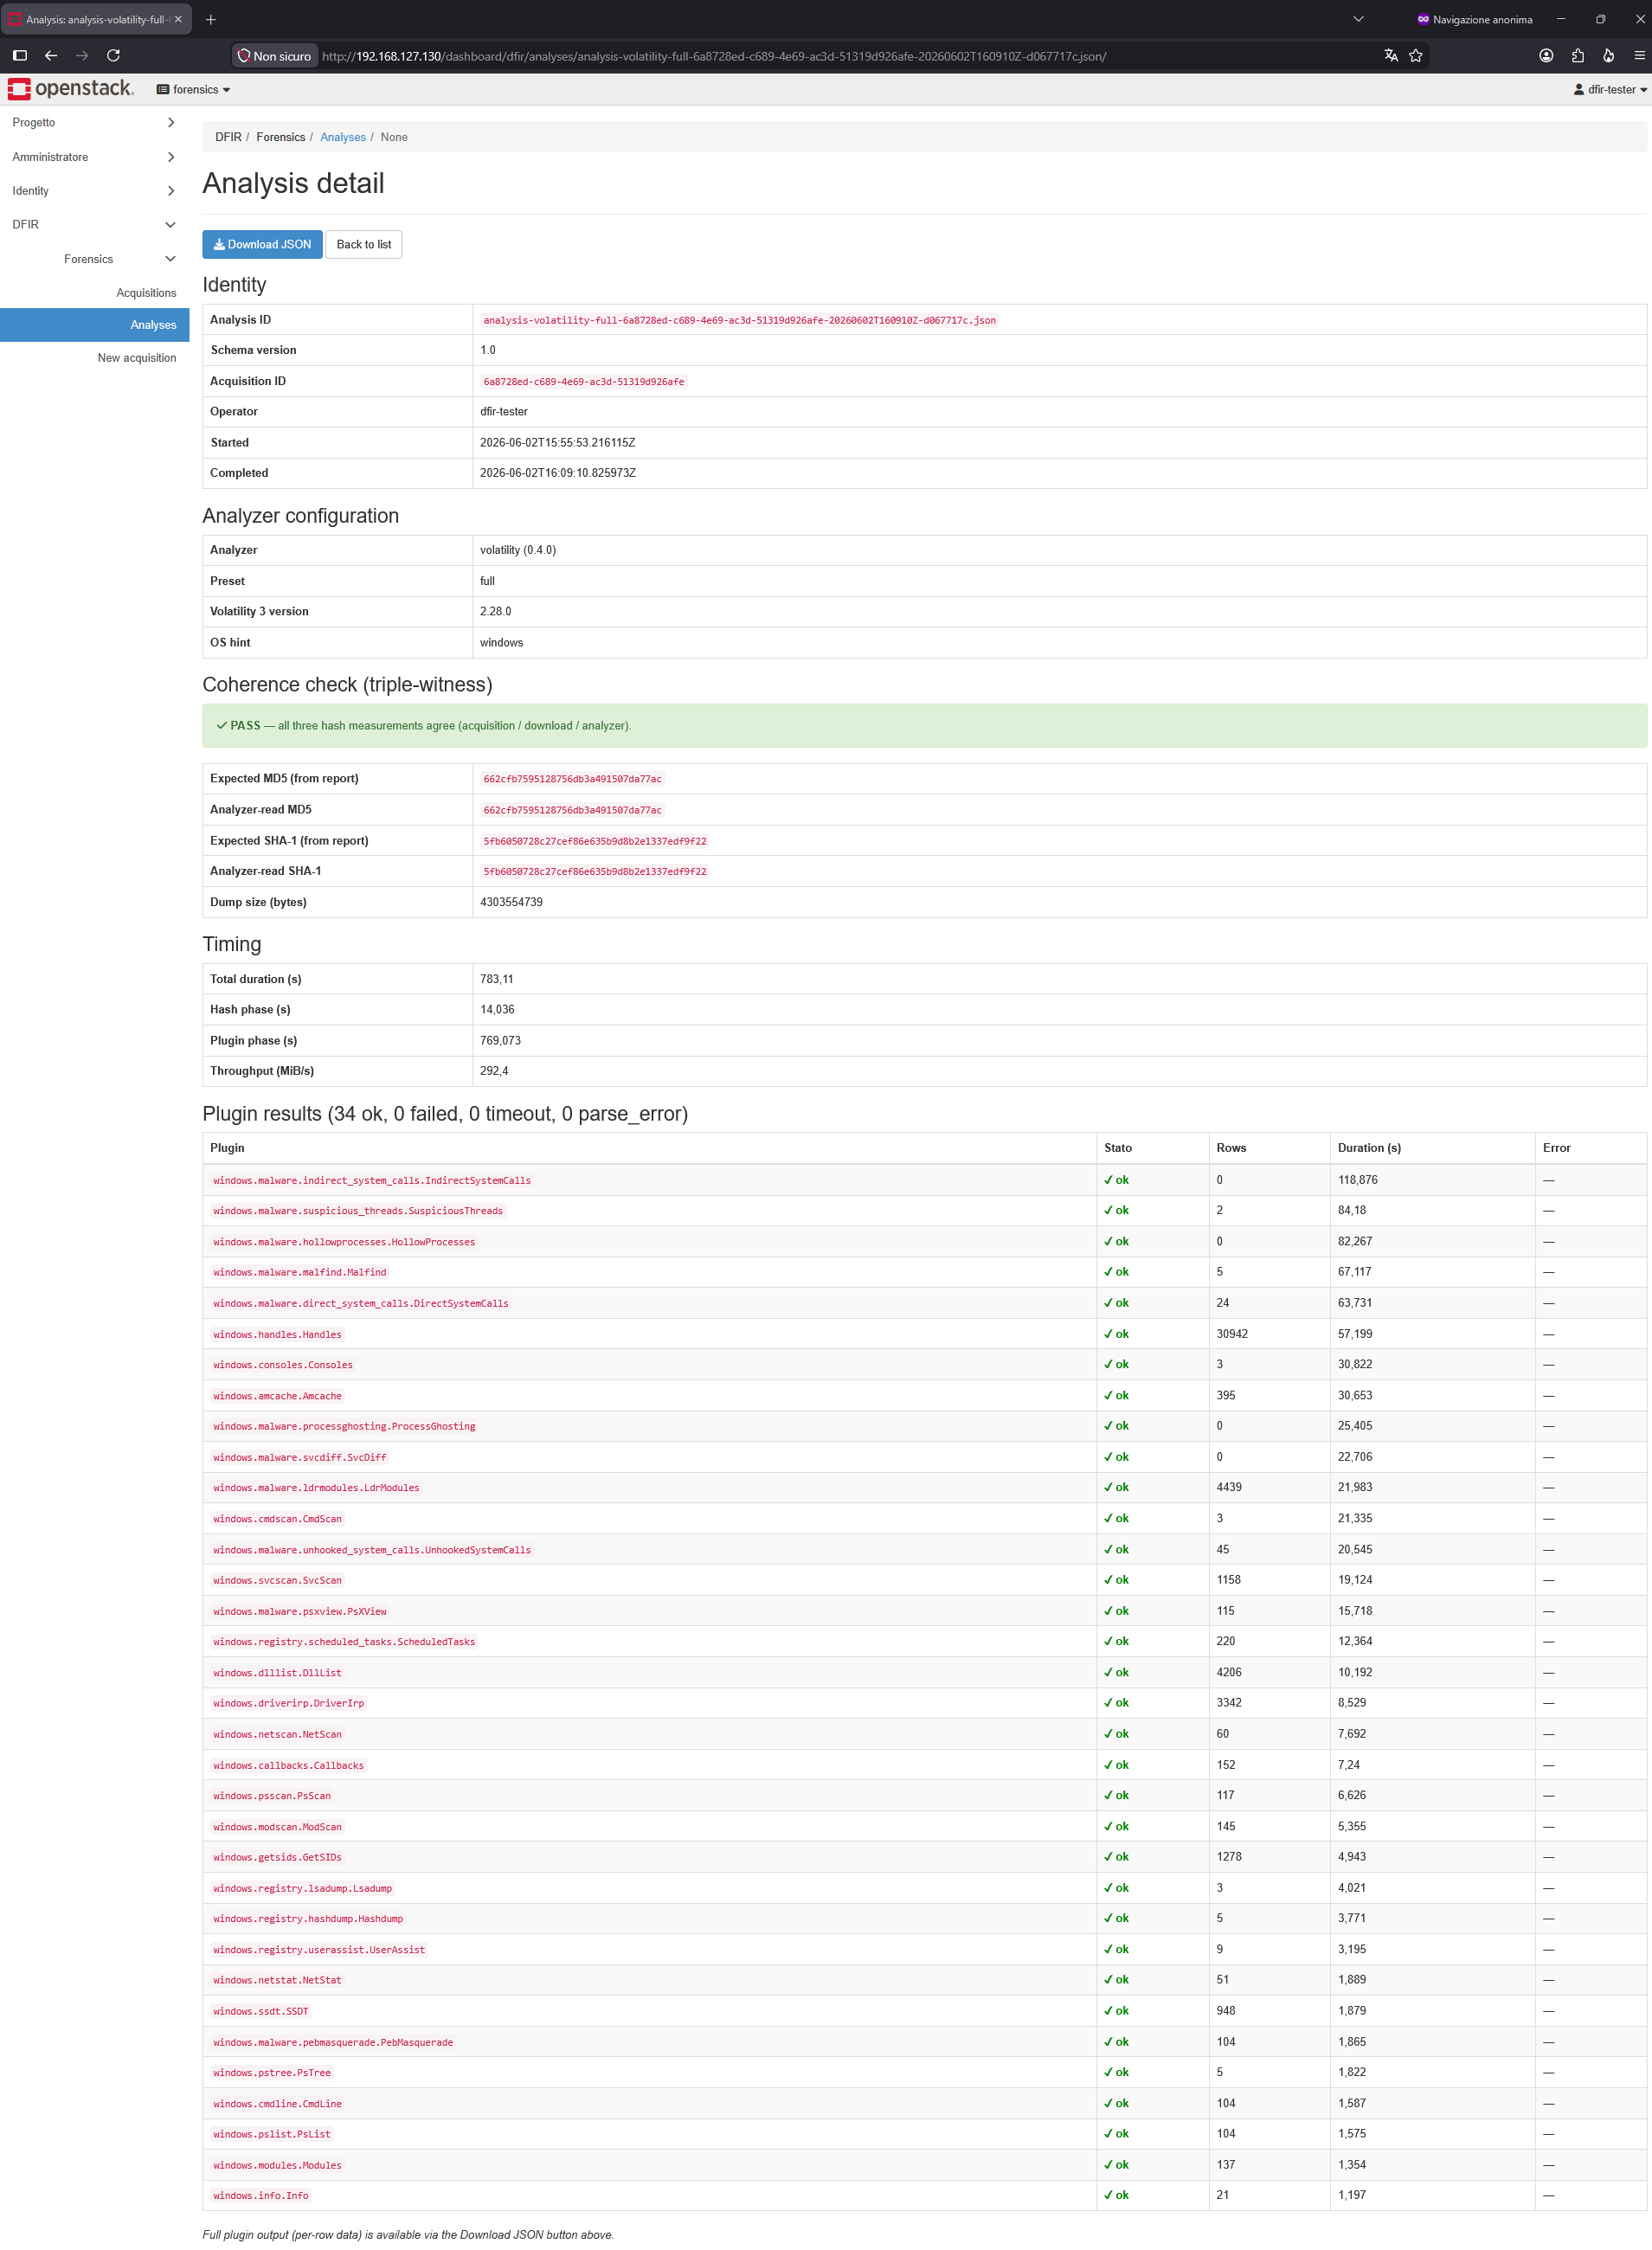1652x2250 pixels.
Task: Click the Dump size value 4303554739
Action: tap(511, 902)
